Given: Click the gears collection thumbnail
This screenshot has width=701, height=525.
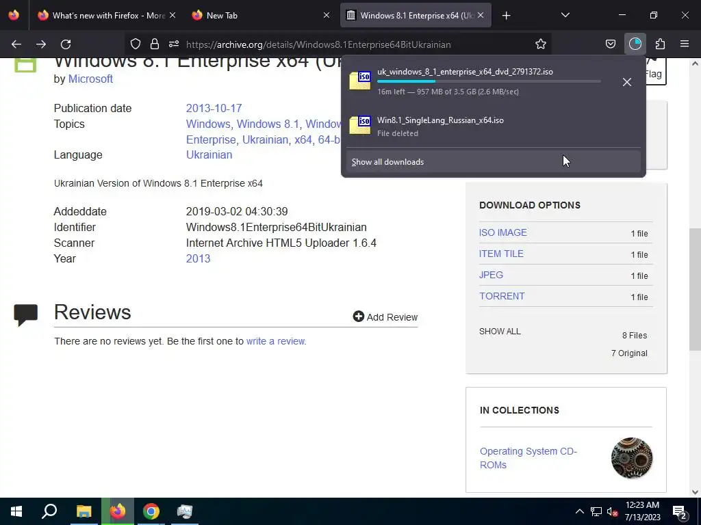Looking at the screenshot, I should [632, 458].
